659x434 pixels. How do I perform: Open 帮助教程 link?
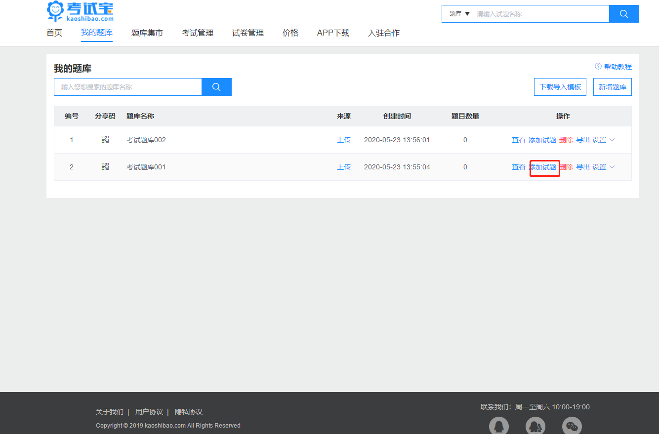pos(618,67)
